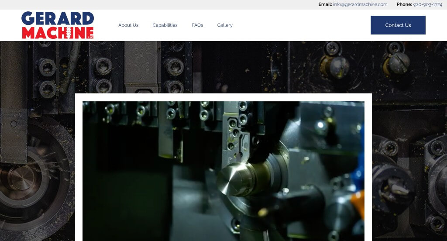
Task: Open the FAQs page
Action: [197, 25]
